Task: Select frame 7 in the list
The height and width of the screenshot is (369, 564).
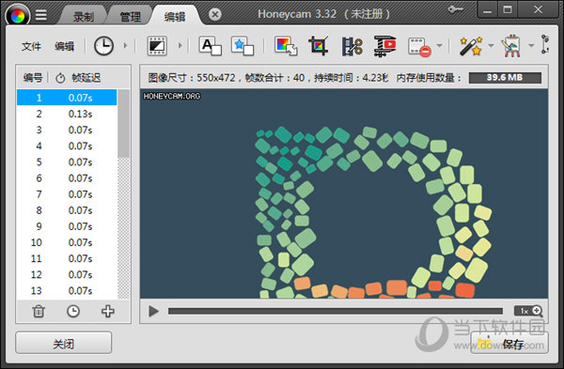Action: pyautogui.click(x=67, y=194)
